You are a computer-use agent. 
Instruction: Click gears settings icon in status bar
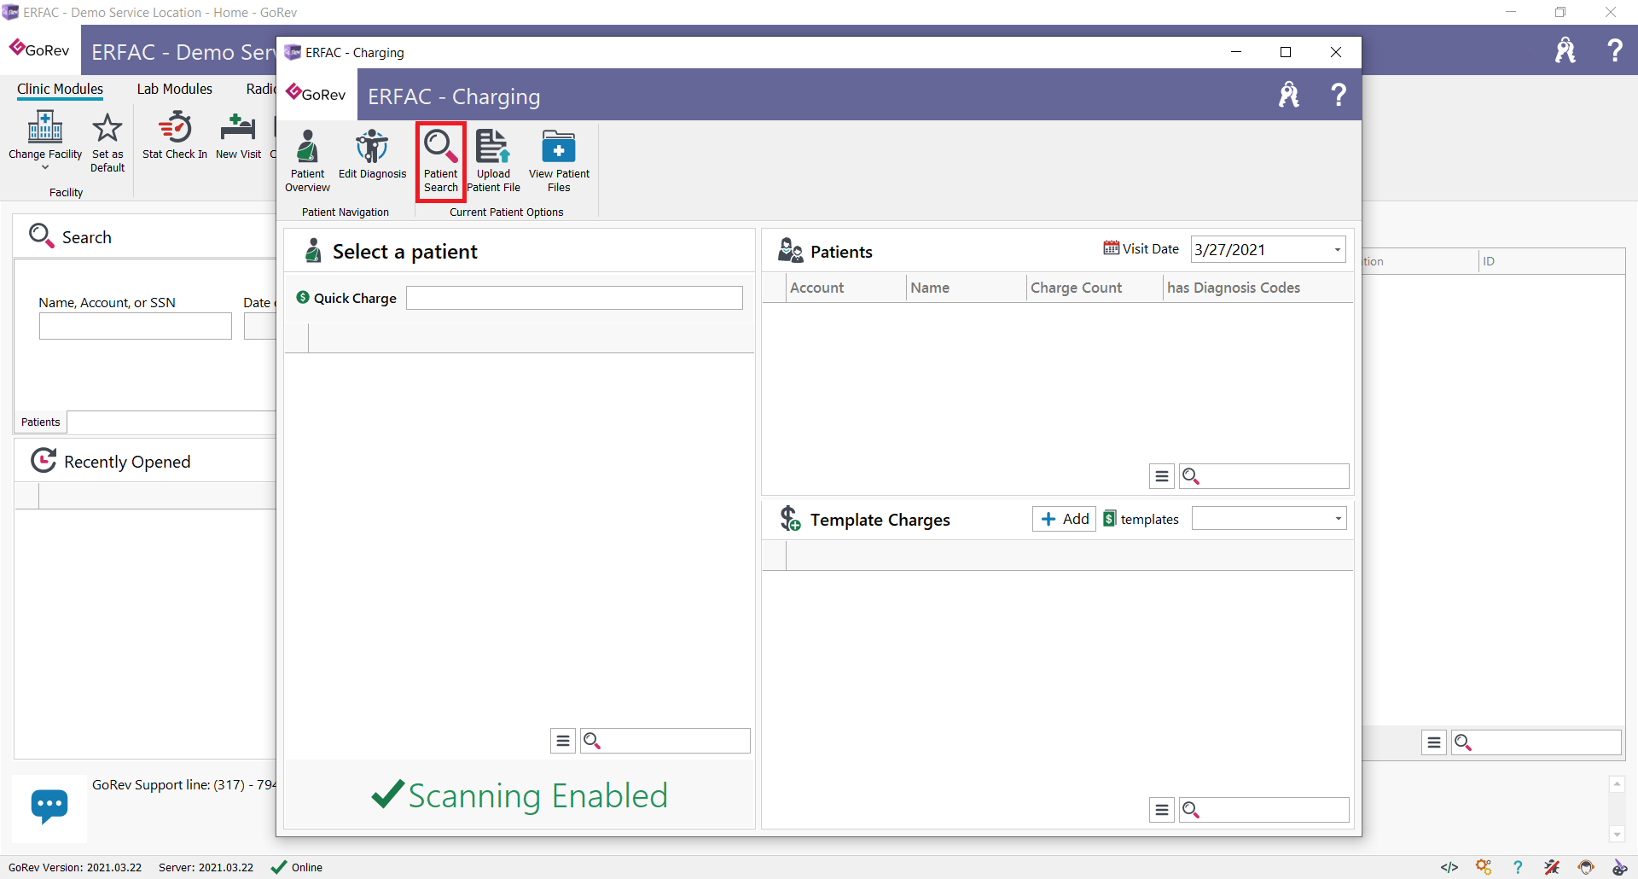(1484, 867)
